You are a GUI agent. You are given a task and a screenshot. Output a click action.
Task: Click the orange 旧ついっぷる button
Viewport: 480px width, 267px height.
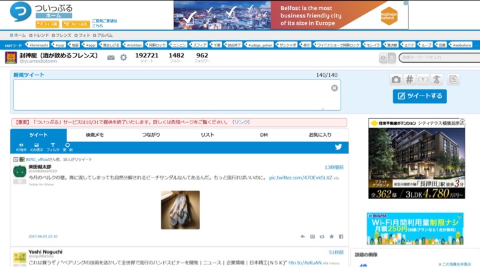coord(75,24)
